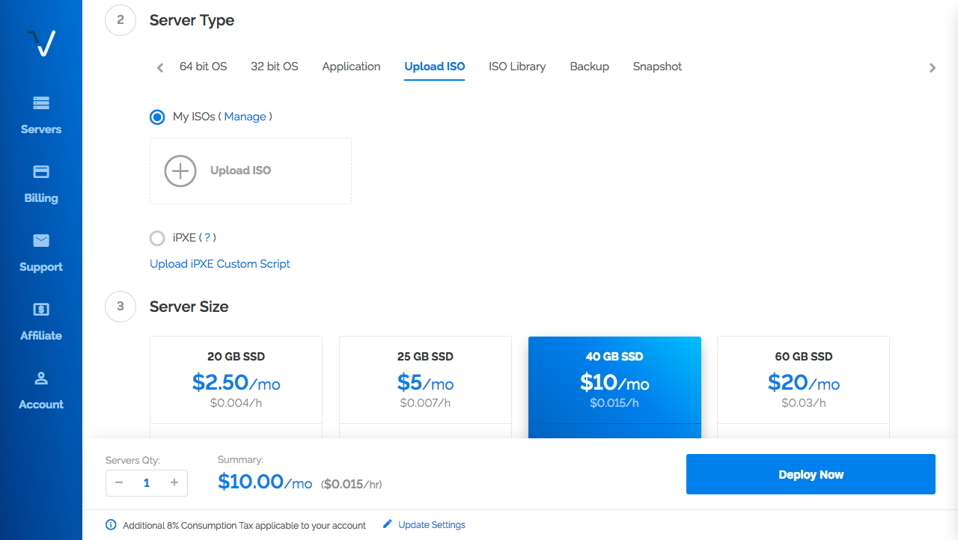This screenshot has height=540, width=958.
Task: Click the pencil icon beside Update Settings
Action: pyautogui.click(x=387, y=524)
